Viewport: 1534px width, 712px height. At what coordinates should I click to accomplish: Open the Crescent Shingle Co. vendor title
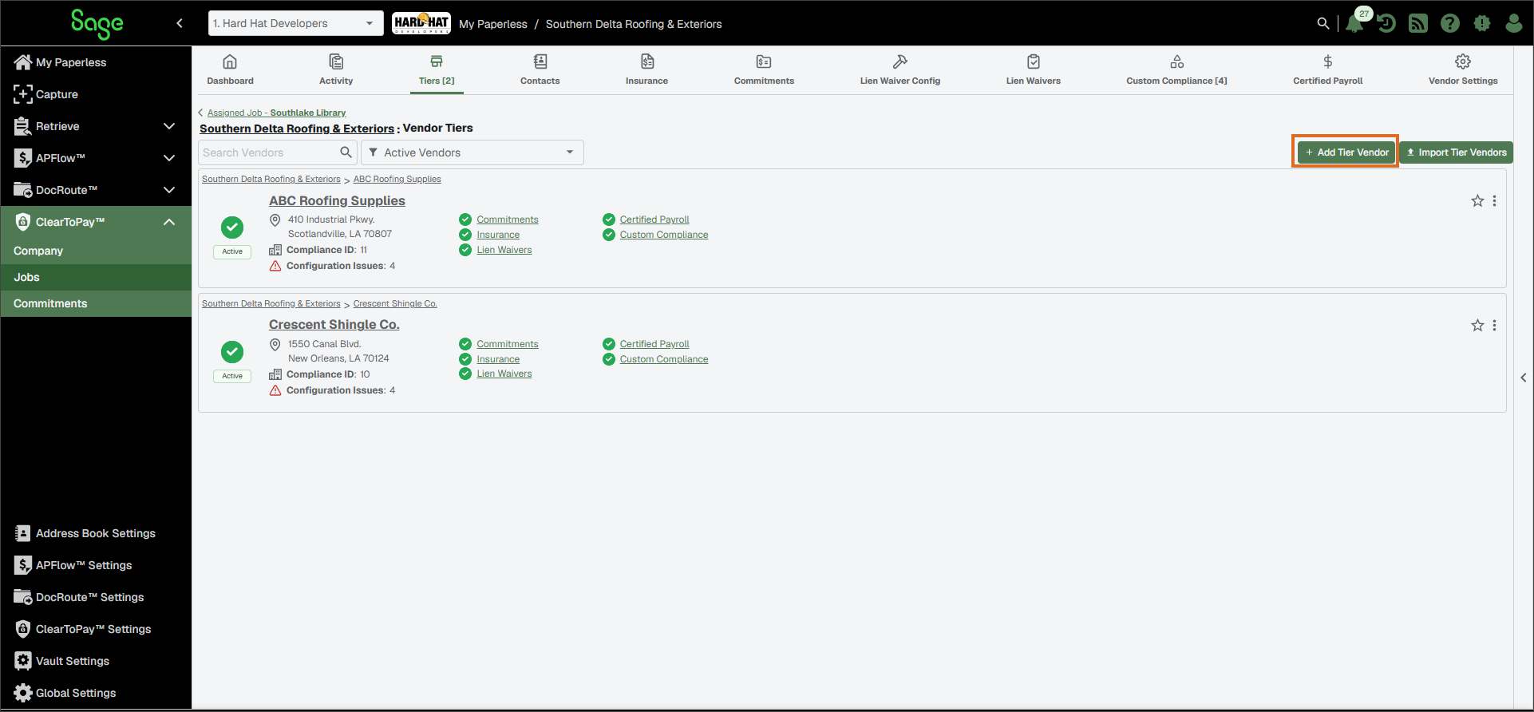pyautogui.click(x=334, y=325)
